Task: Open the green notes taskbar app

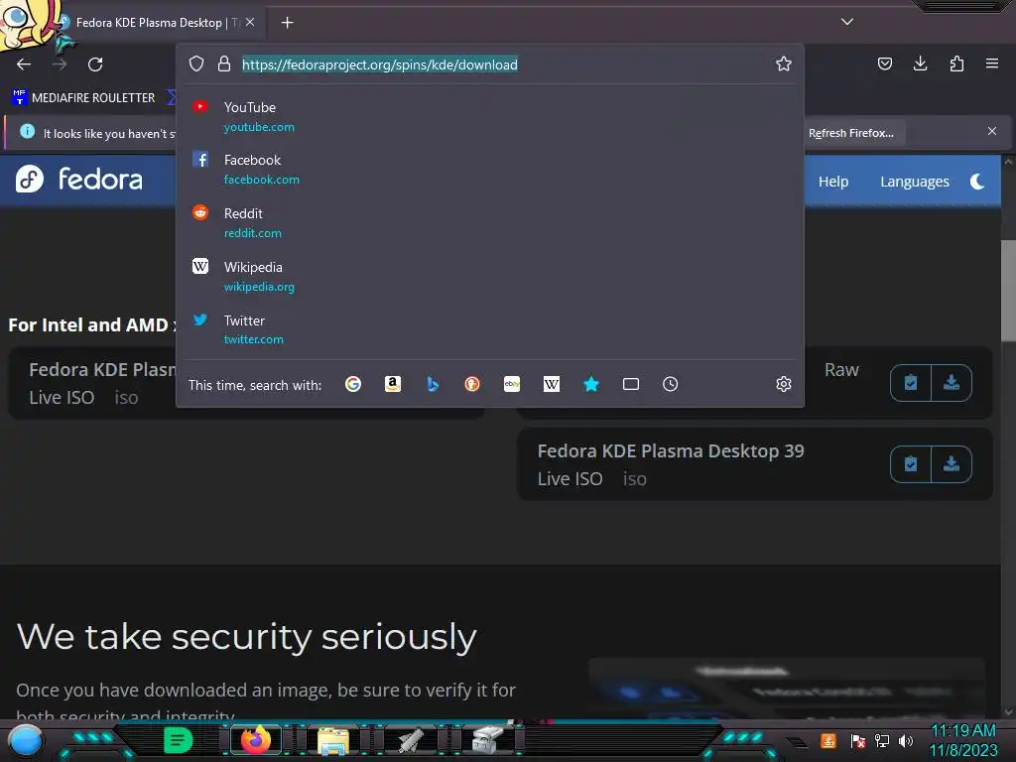Action: pyautogui.click(x=179, y=740)
